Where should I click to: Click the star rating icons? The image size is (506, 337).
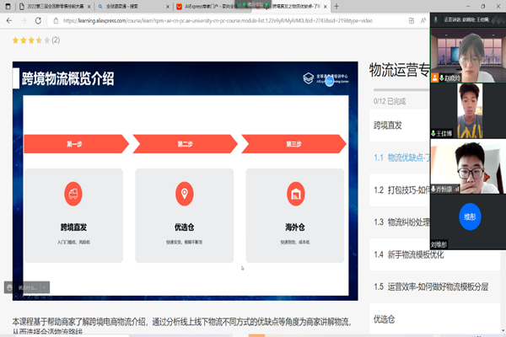point(30,40)
